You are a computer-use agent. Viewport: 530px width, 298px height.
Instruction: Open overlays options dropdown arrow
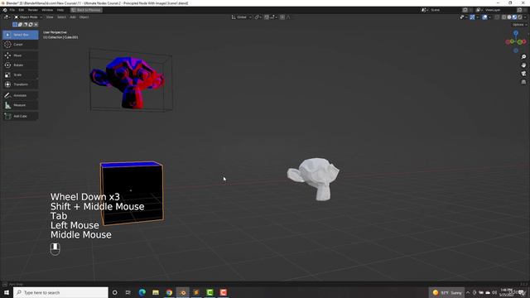point(489,17)
